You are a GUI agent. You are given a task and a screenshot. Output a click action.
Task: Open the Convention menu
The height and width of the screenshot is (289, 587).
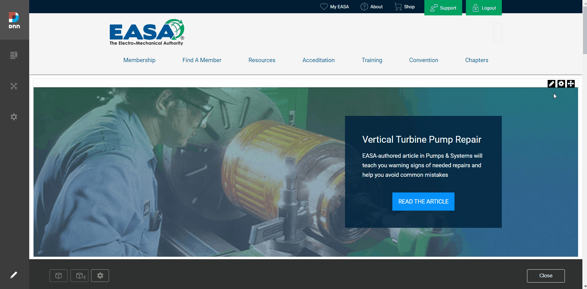tap(423, 60)
